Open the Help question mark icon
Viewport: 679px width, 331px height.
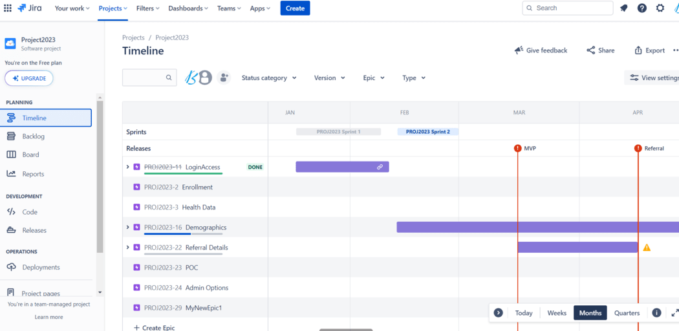(641, 8)
